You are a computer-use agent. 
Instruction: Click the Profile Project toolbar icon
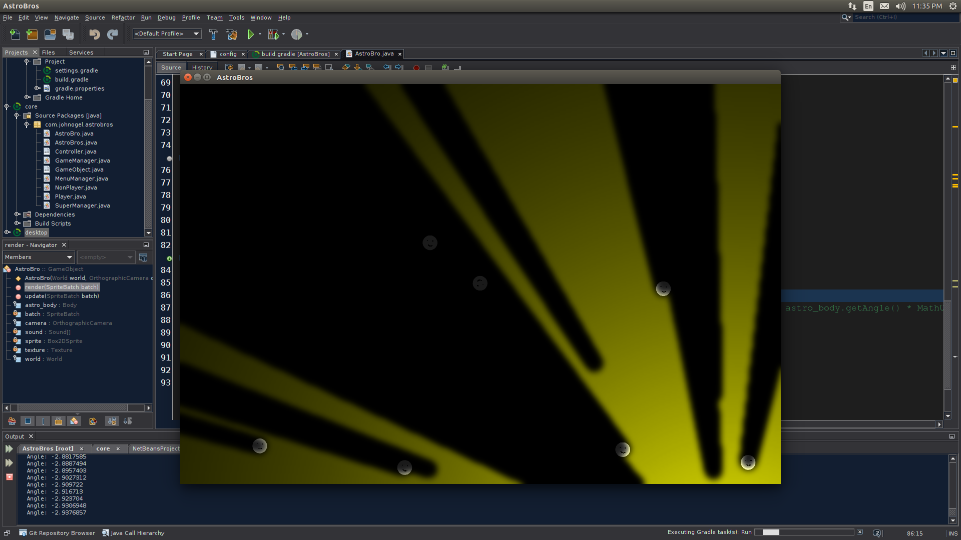coord(297,34)
